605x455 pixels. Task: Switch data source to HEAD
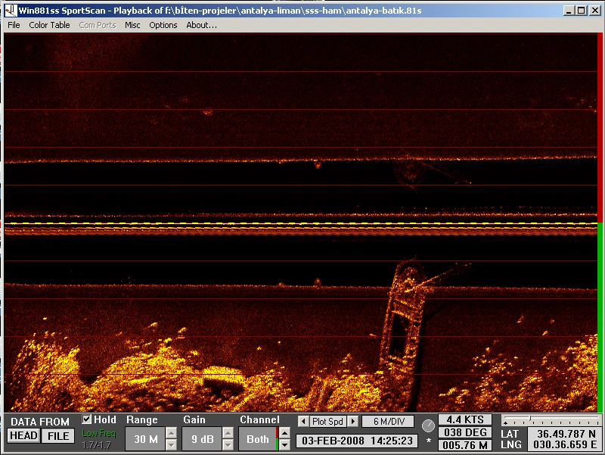[x=23, y=436]
